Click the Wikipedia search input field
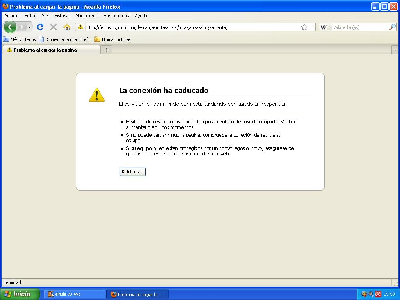This screenshot has width=400, height=300. click(359, 27)
